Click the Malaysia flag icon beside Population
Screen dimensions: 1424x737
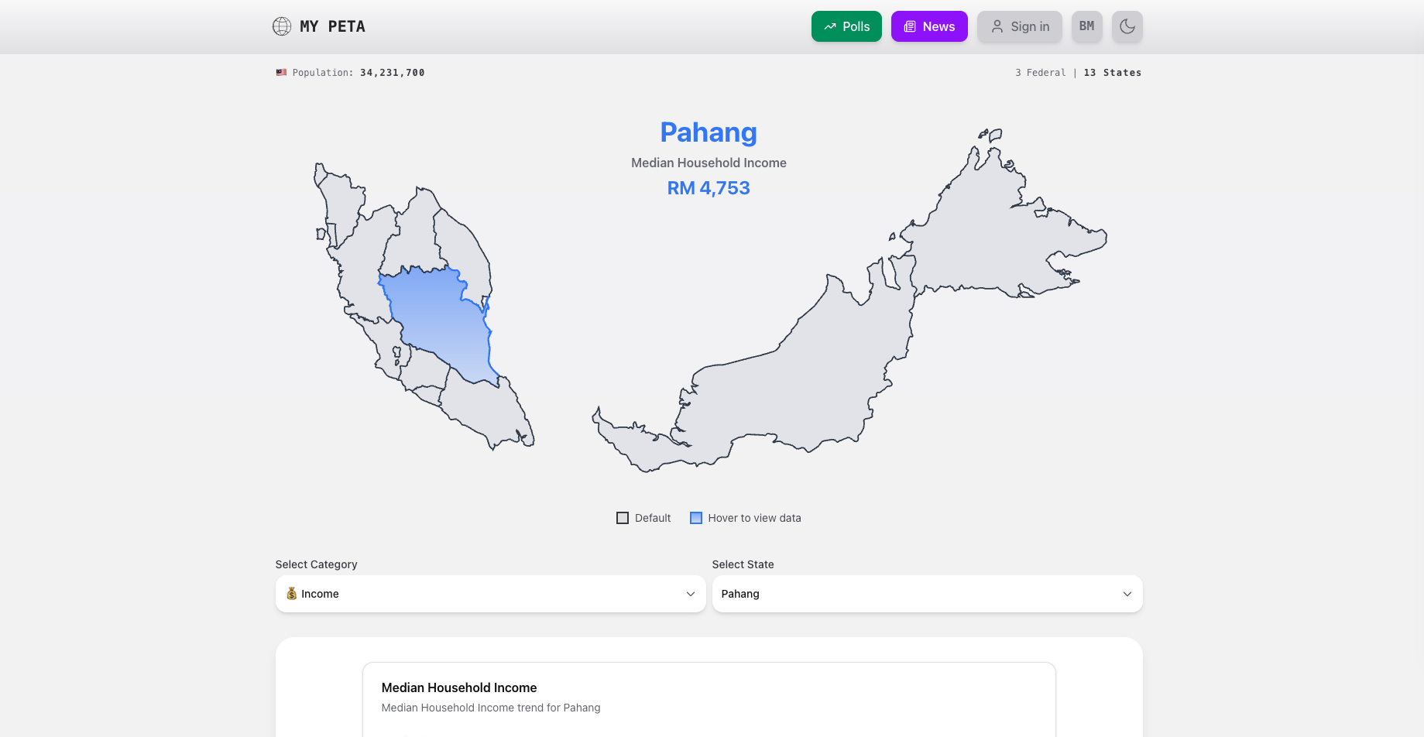click(281, 73)
